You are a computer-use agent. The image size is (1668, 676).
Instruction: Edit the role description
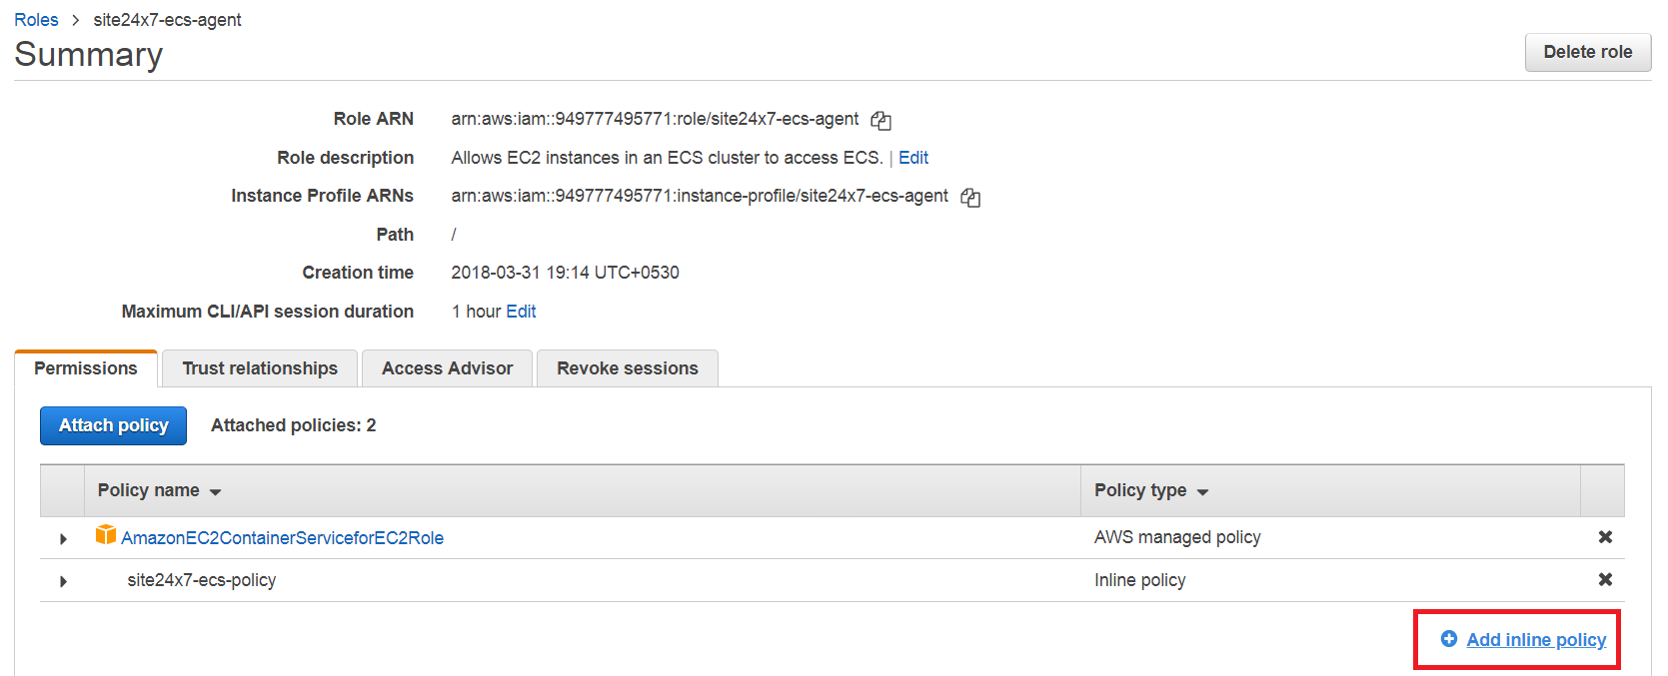913,158
